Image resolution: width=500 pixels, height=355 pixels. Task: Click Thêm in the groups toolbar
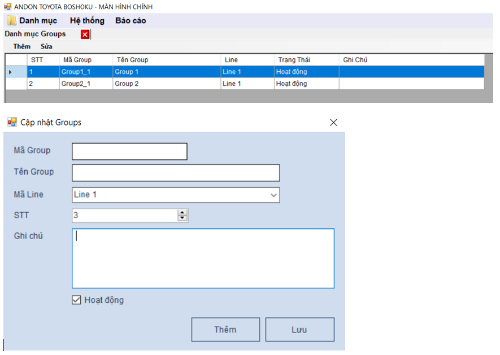coord(22,46)
